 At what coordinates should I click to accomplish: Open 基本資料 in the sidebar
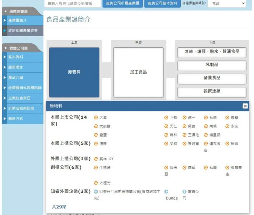23,57
